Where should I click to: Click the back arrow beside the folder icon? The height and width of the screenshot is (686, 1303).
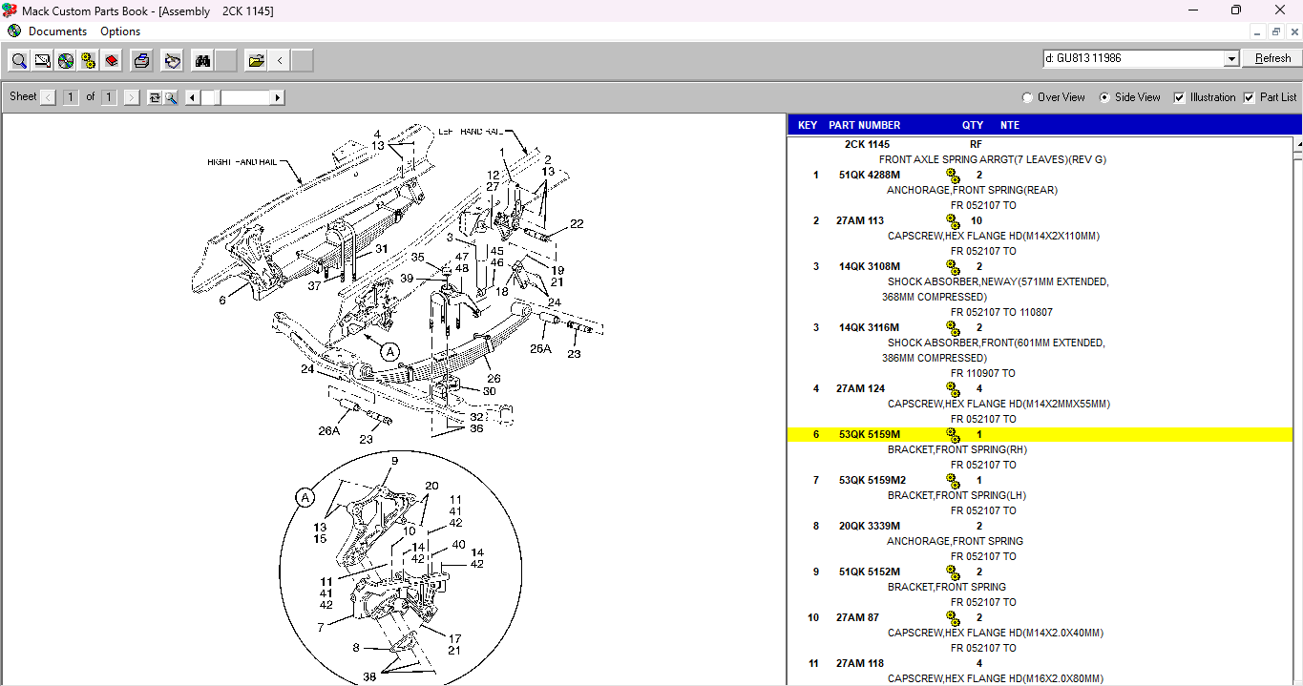coord(279,61)
